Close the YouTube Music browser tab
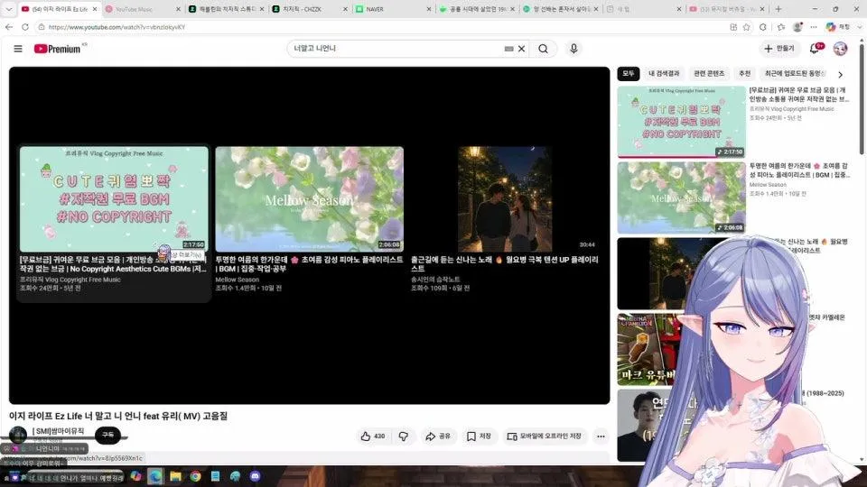Screen dimensions: 867x487 click(178, 9)
